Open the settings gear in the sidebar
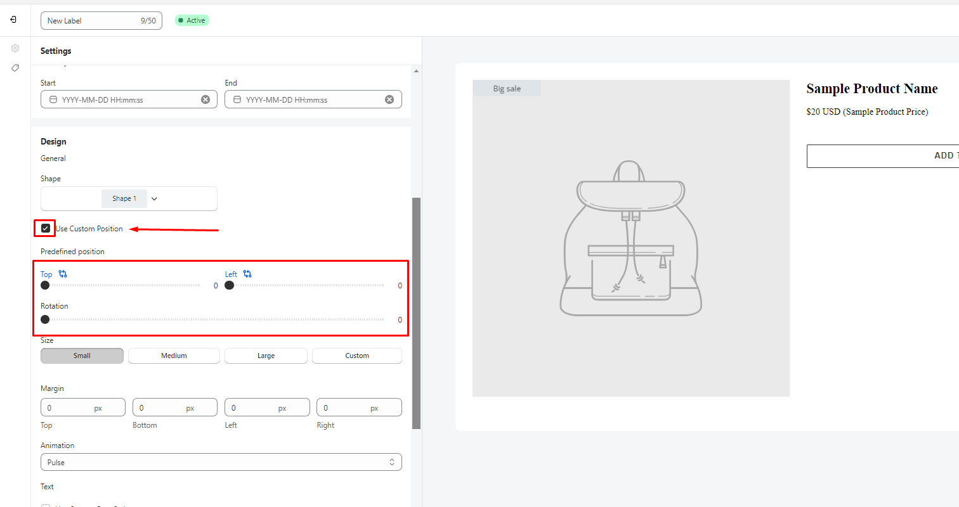The width and height of the screenshot is (959, 507). 15,48
